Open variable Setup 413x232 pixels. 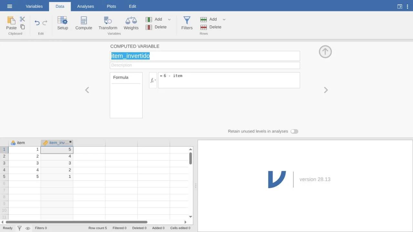(x=63, y=23)
